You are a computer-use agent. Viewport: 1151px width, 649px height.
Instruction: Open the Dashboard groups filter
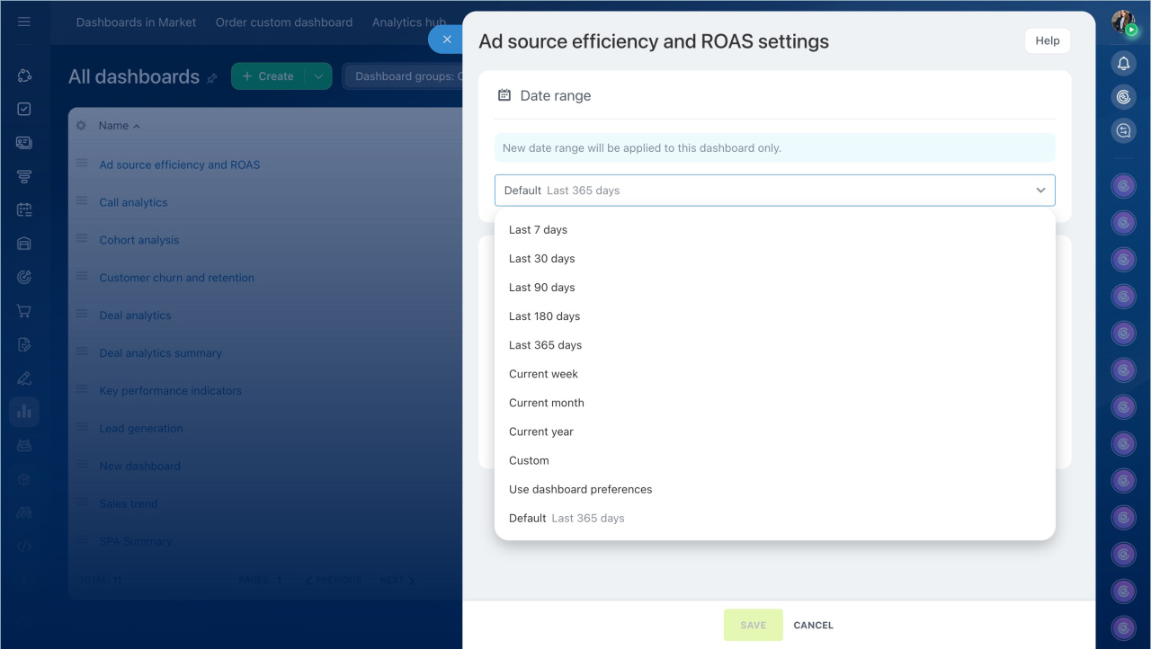click(405, 76)
